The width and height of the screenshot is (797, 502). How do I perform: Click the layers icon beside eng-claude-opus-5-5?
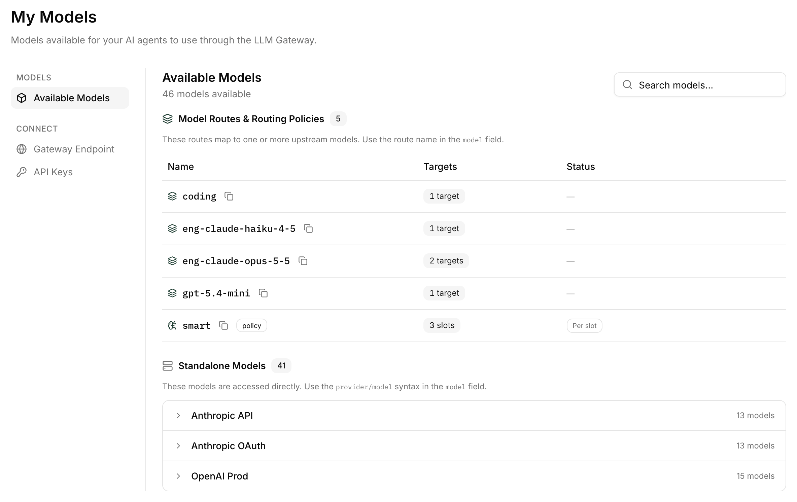click(x=172, y=261)
